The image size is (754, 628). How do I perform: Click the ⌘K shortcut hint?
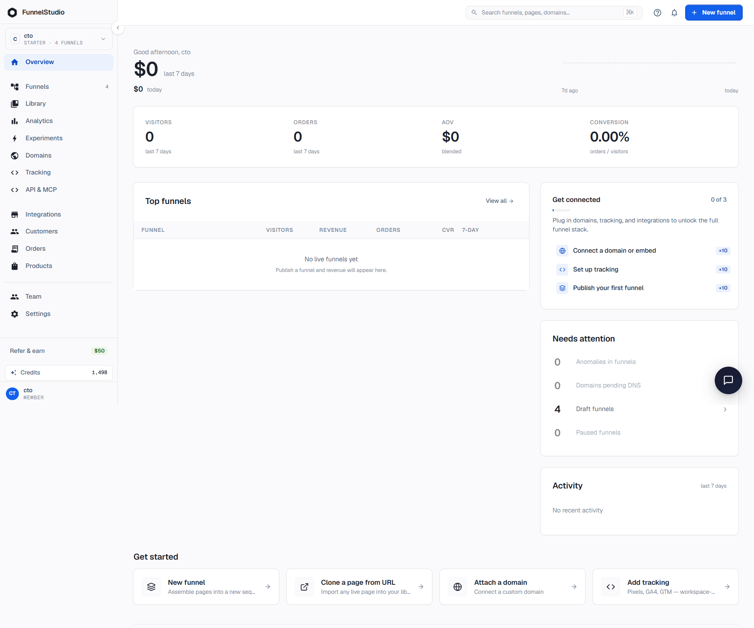pyautogui.click(x=630, y=13)
